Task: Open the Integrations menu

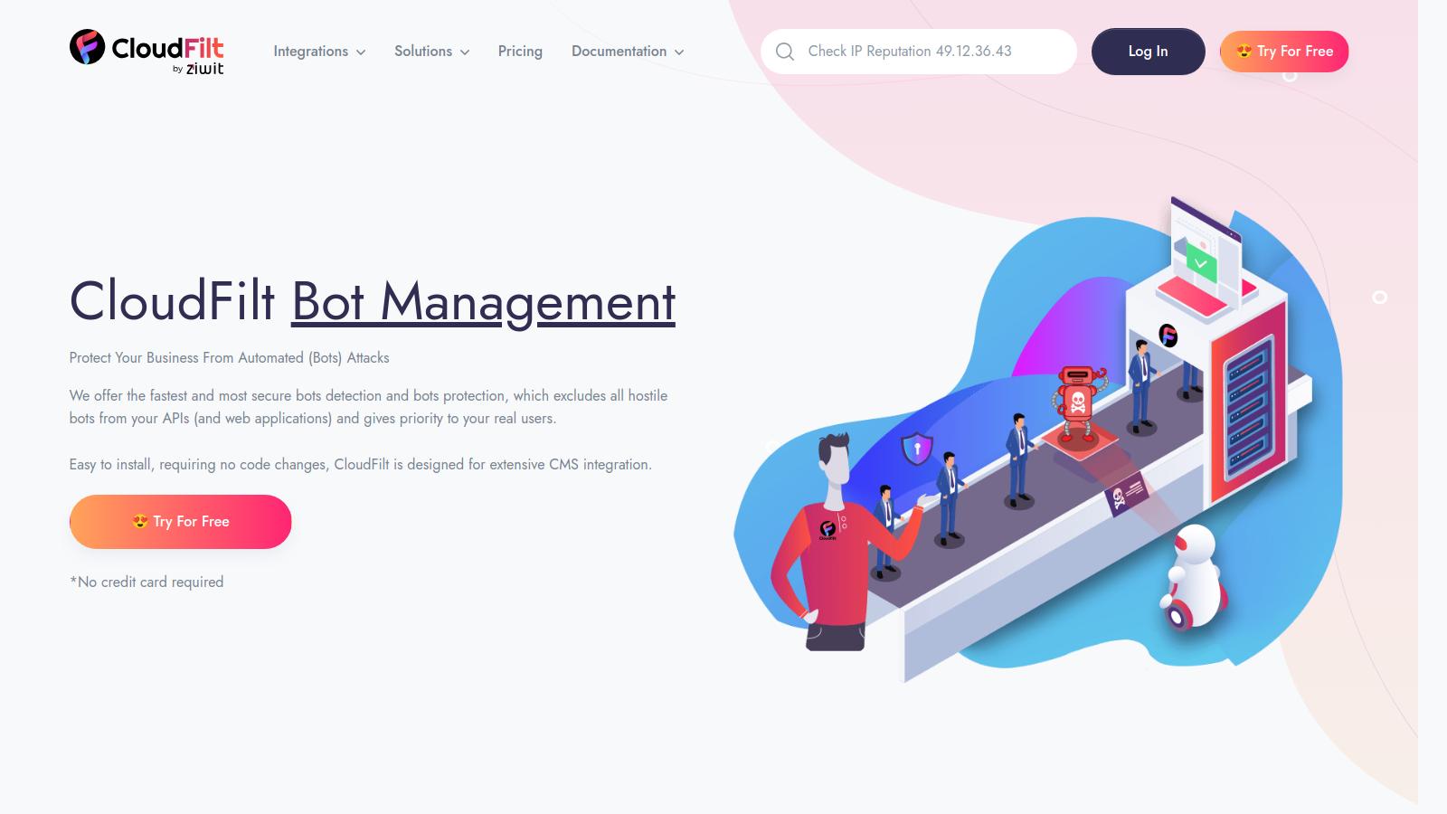Action: click(319, 52)
